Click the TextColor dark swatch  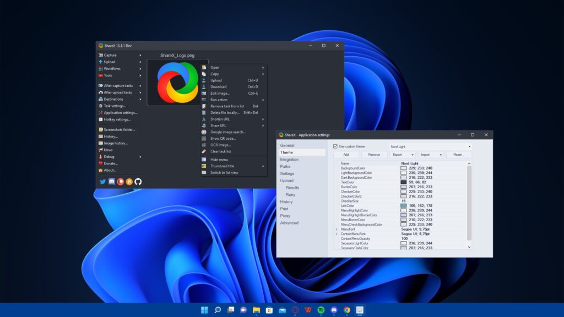(x=404, y=182)
